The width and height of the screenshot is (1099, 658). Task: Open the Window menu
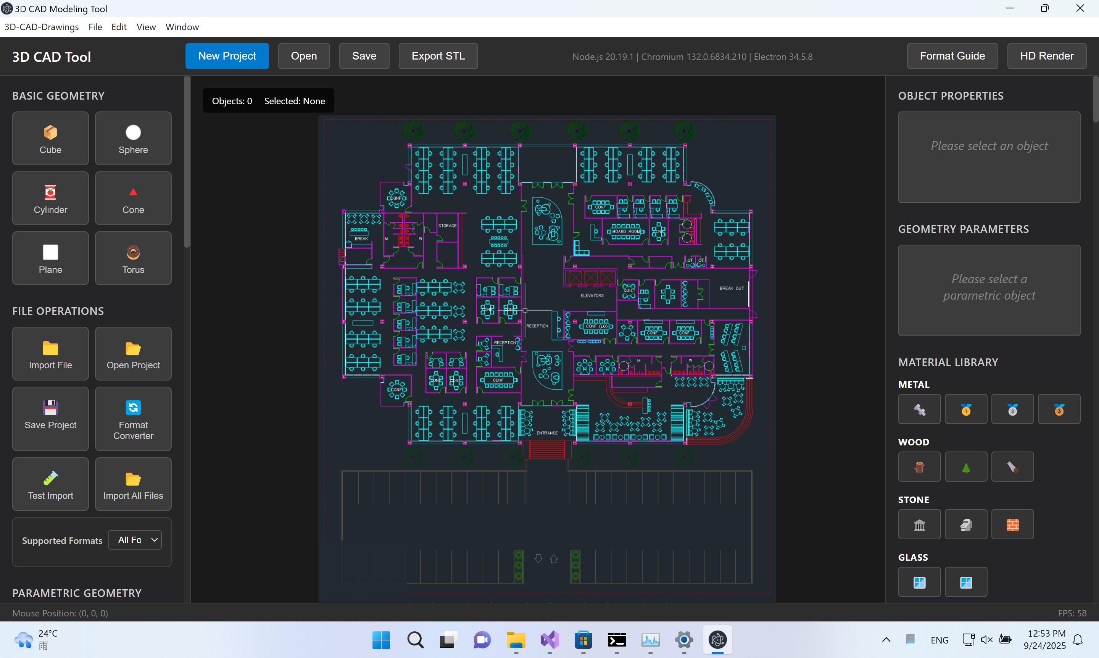click(182, 27)
